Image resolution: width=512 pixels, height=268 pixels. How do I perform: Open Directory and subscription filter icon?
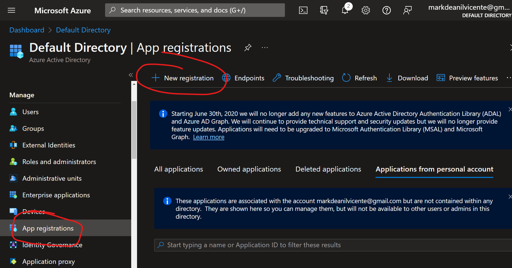coord(324,11)
